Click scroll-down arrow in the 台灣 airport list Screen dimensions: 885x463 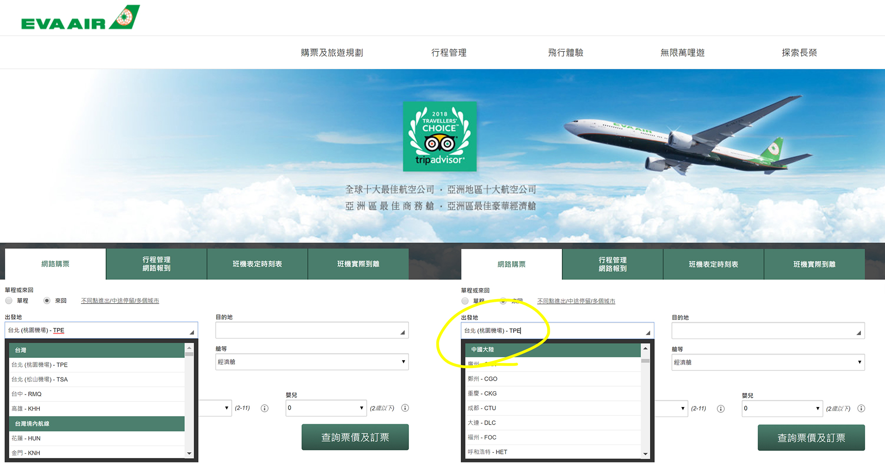[x=189, y=453]
